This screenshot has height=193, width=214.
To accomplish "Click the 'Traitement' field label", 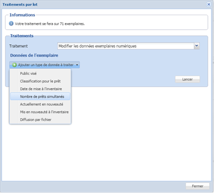I will pos(18,46).
